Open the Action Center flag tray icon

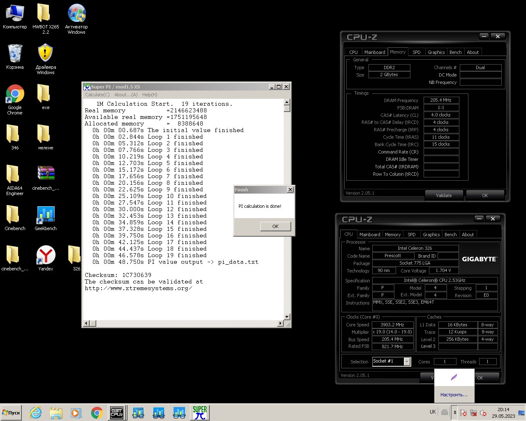point(463,413)
